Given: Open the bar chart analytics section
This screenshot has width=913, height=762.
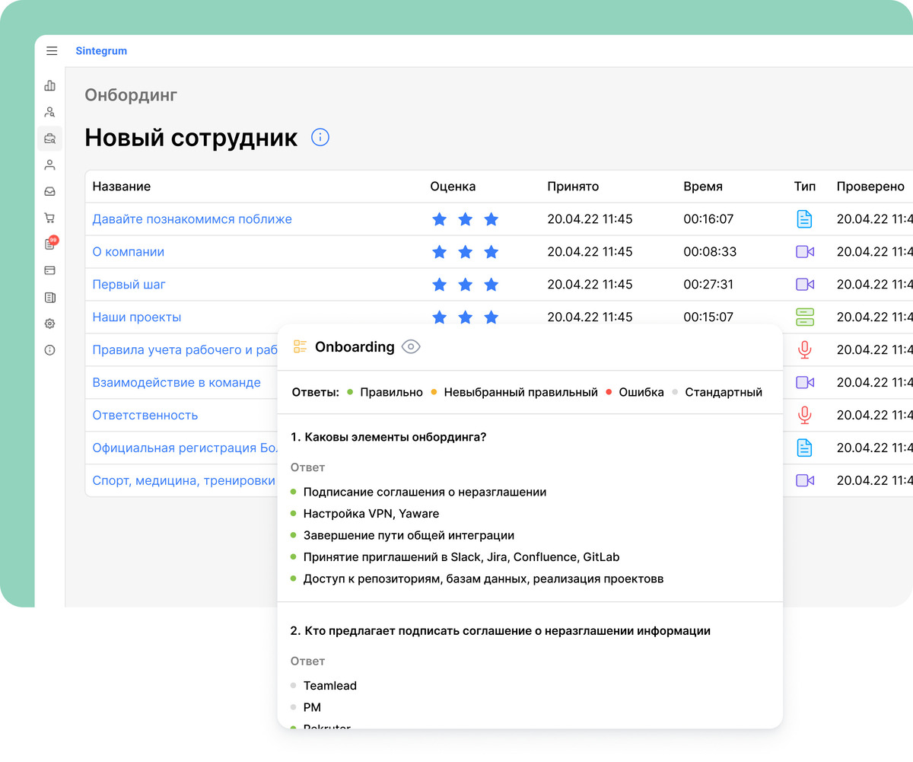Looking at the screenshot, I should pos(50,85).
